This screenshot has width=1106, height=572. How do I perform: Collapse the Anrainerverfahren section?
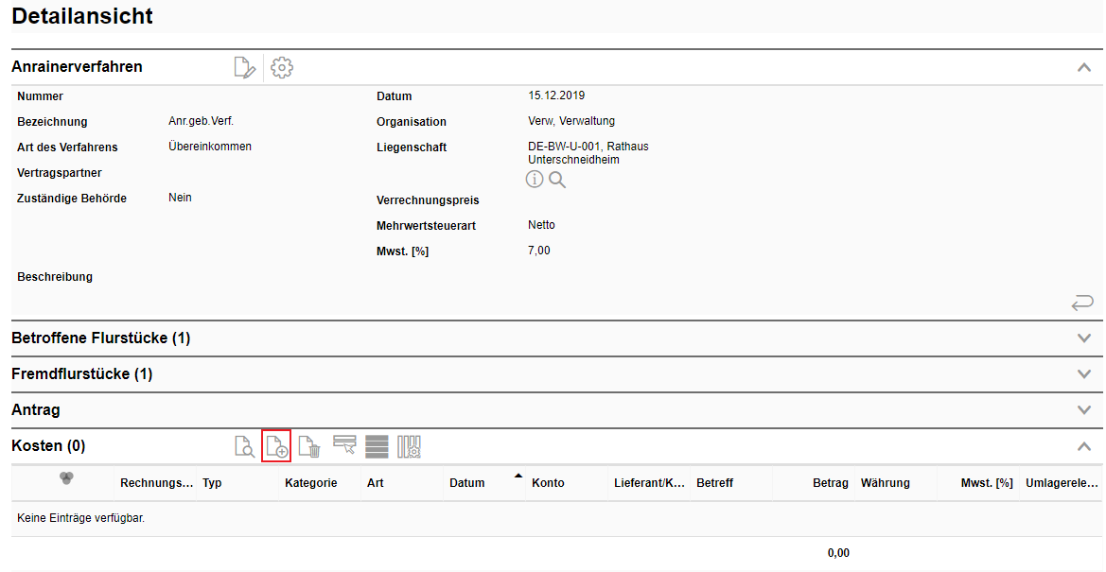1084,67
